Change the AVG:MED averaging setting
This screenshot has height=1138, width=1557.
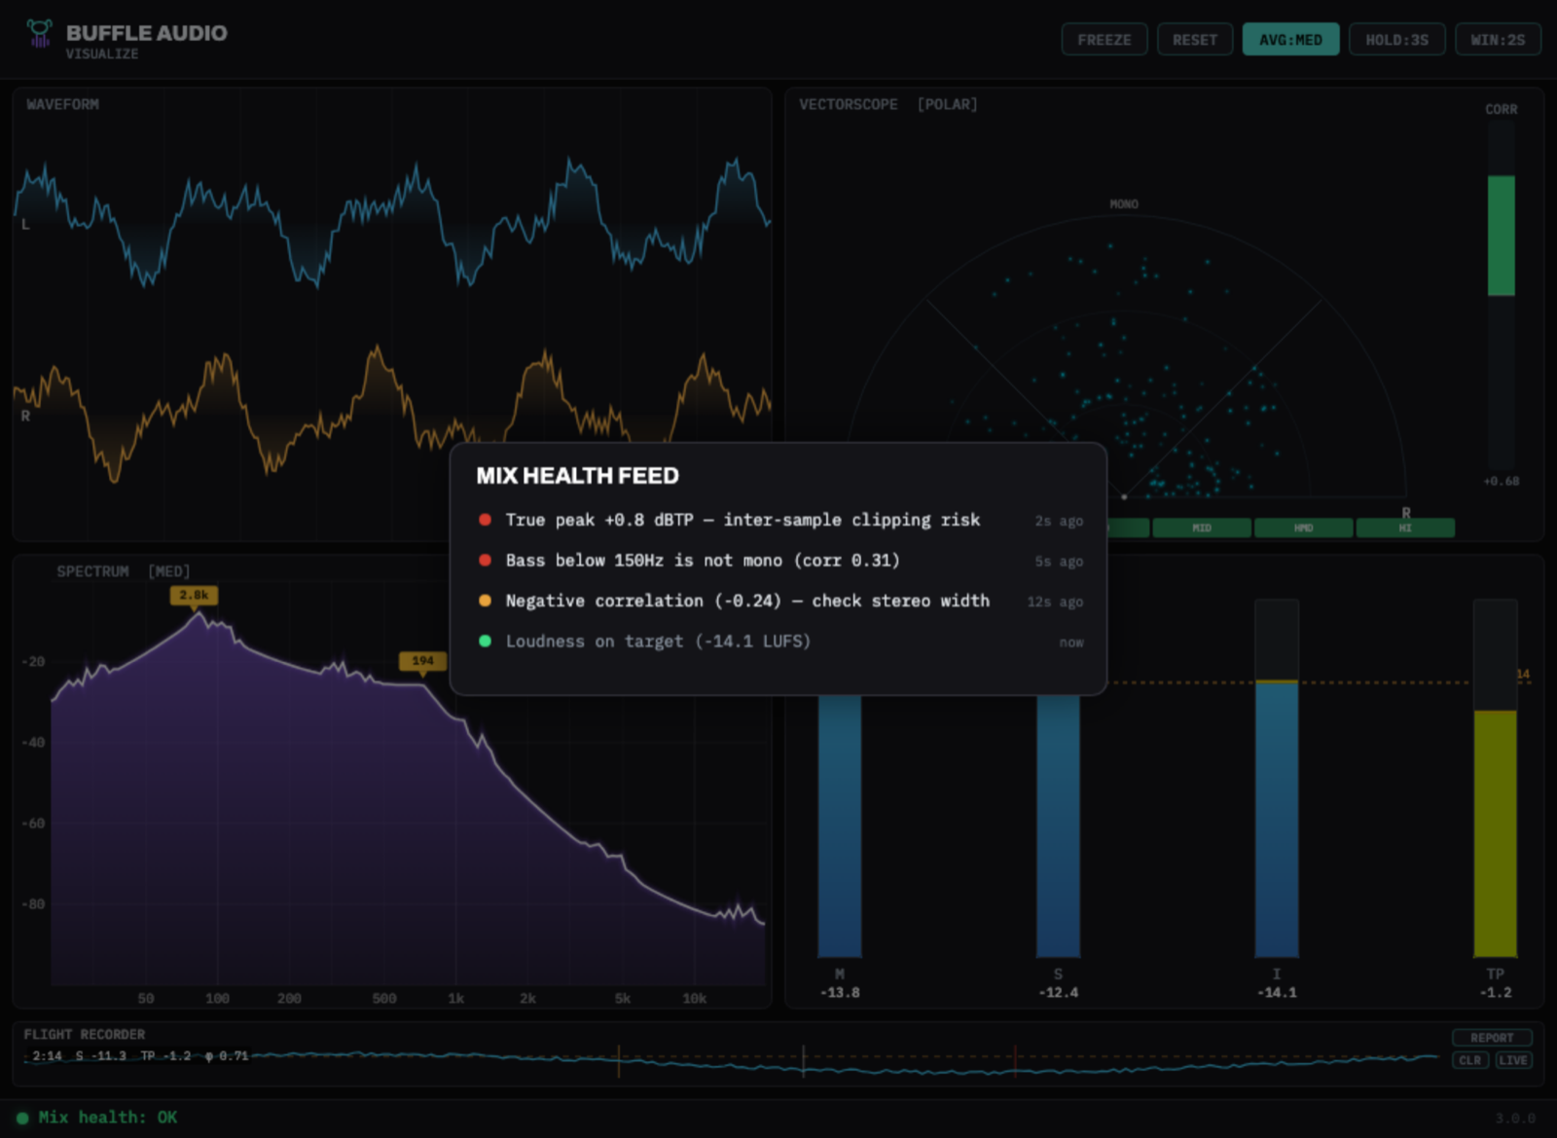click(x=1290, y=40)
